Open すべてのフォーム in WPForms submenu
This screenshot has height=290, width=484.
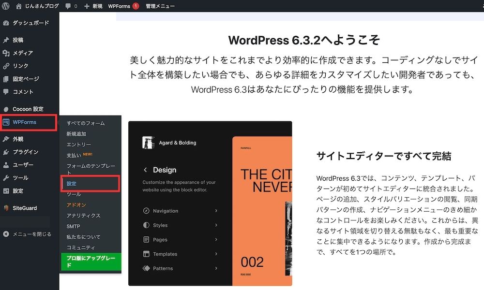click(86, 123)
